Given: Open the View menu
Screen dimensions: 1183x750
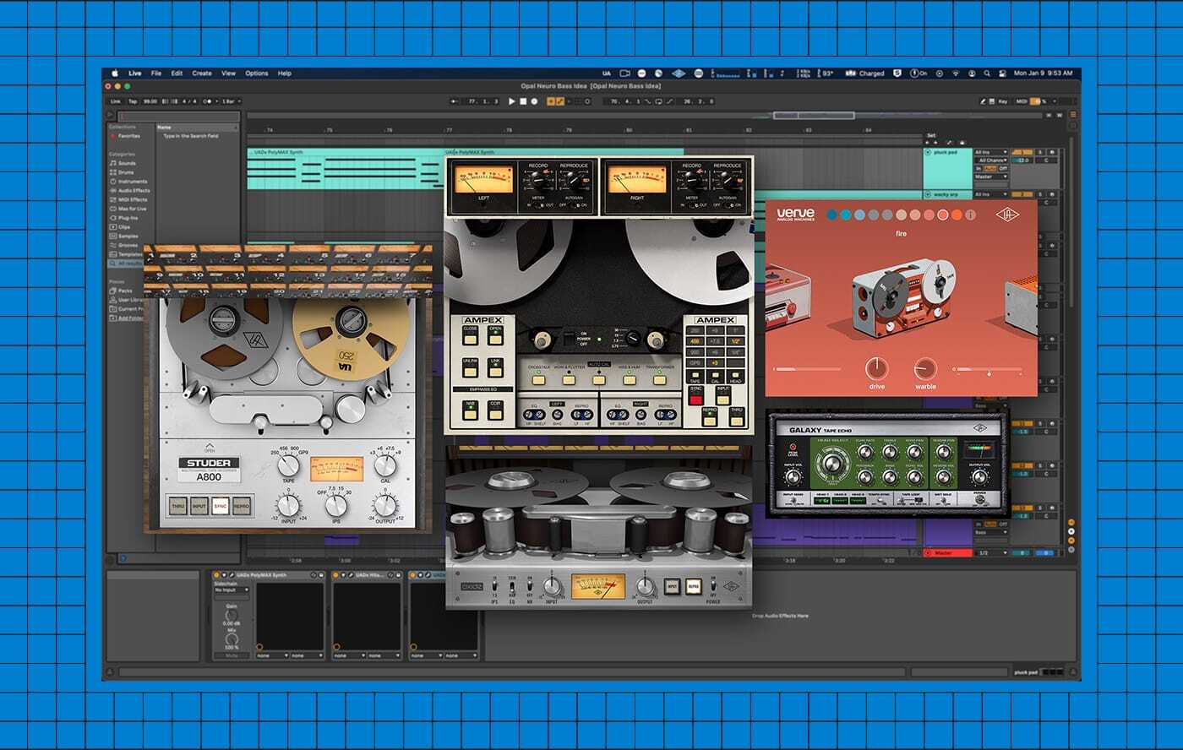Looking at the screenshot, I should 229,73.
